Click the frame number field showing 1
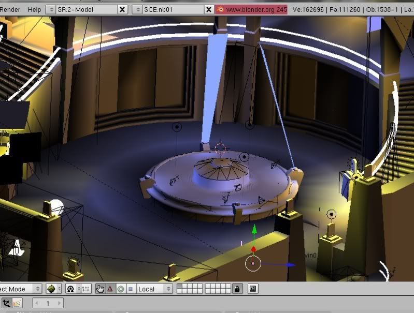Viewport: 414px width, 313px height. 48,303
